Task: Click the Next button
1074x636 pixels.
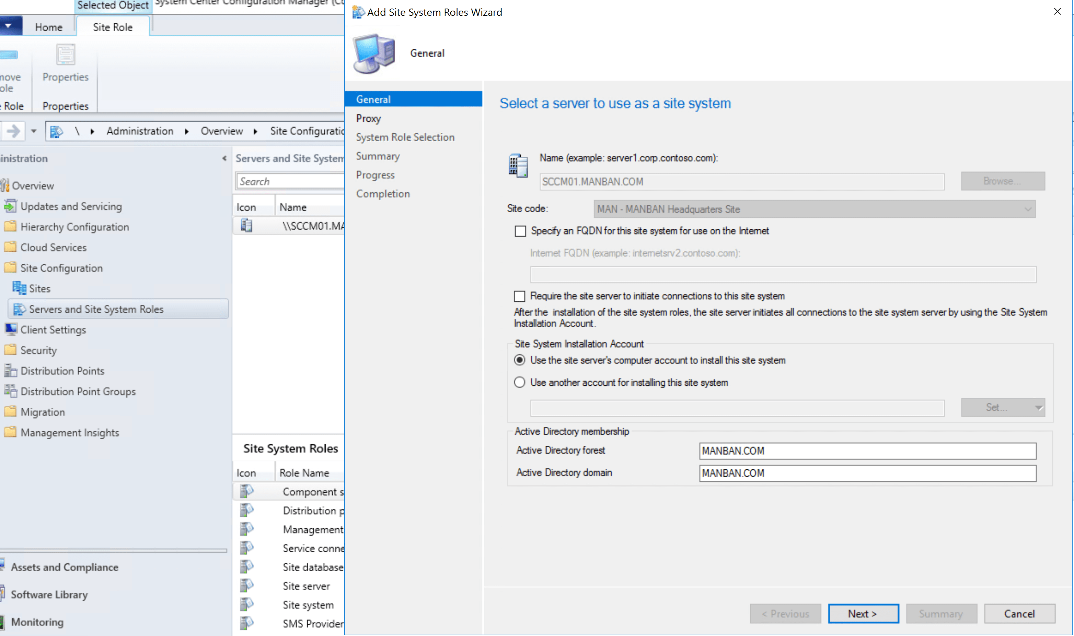Action: point(863,613)
